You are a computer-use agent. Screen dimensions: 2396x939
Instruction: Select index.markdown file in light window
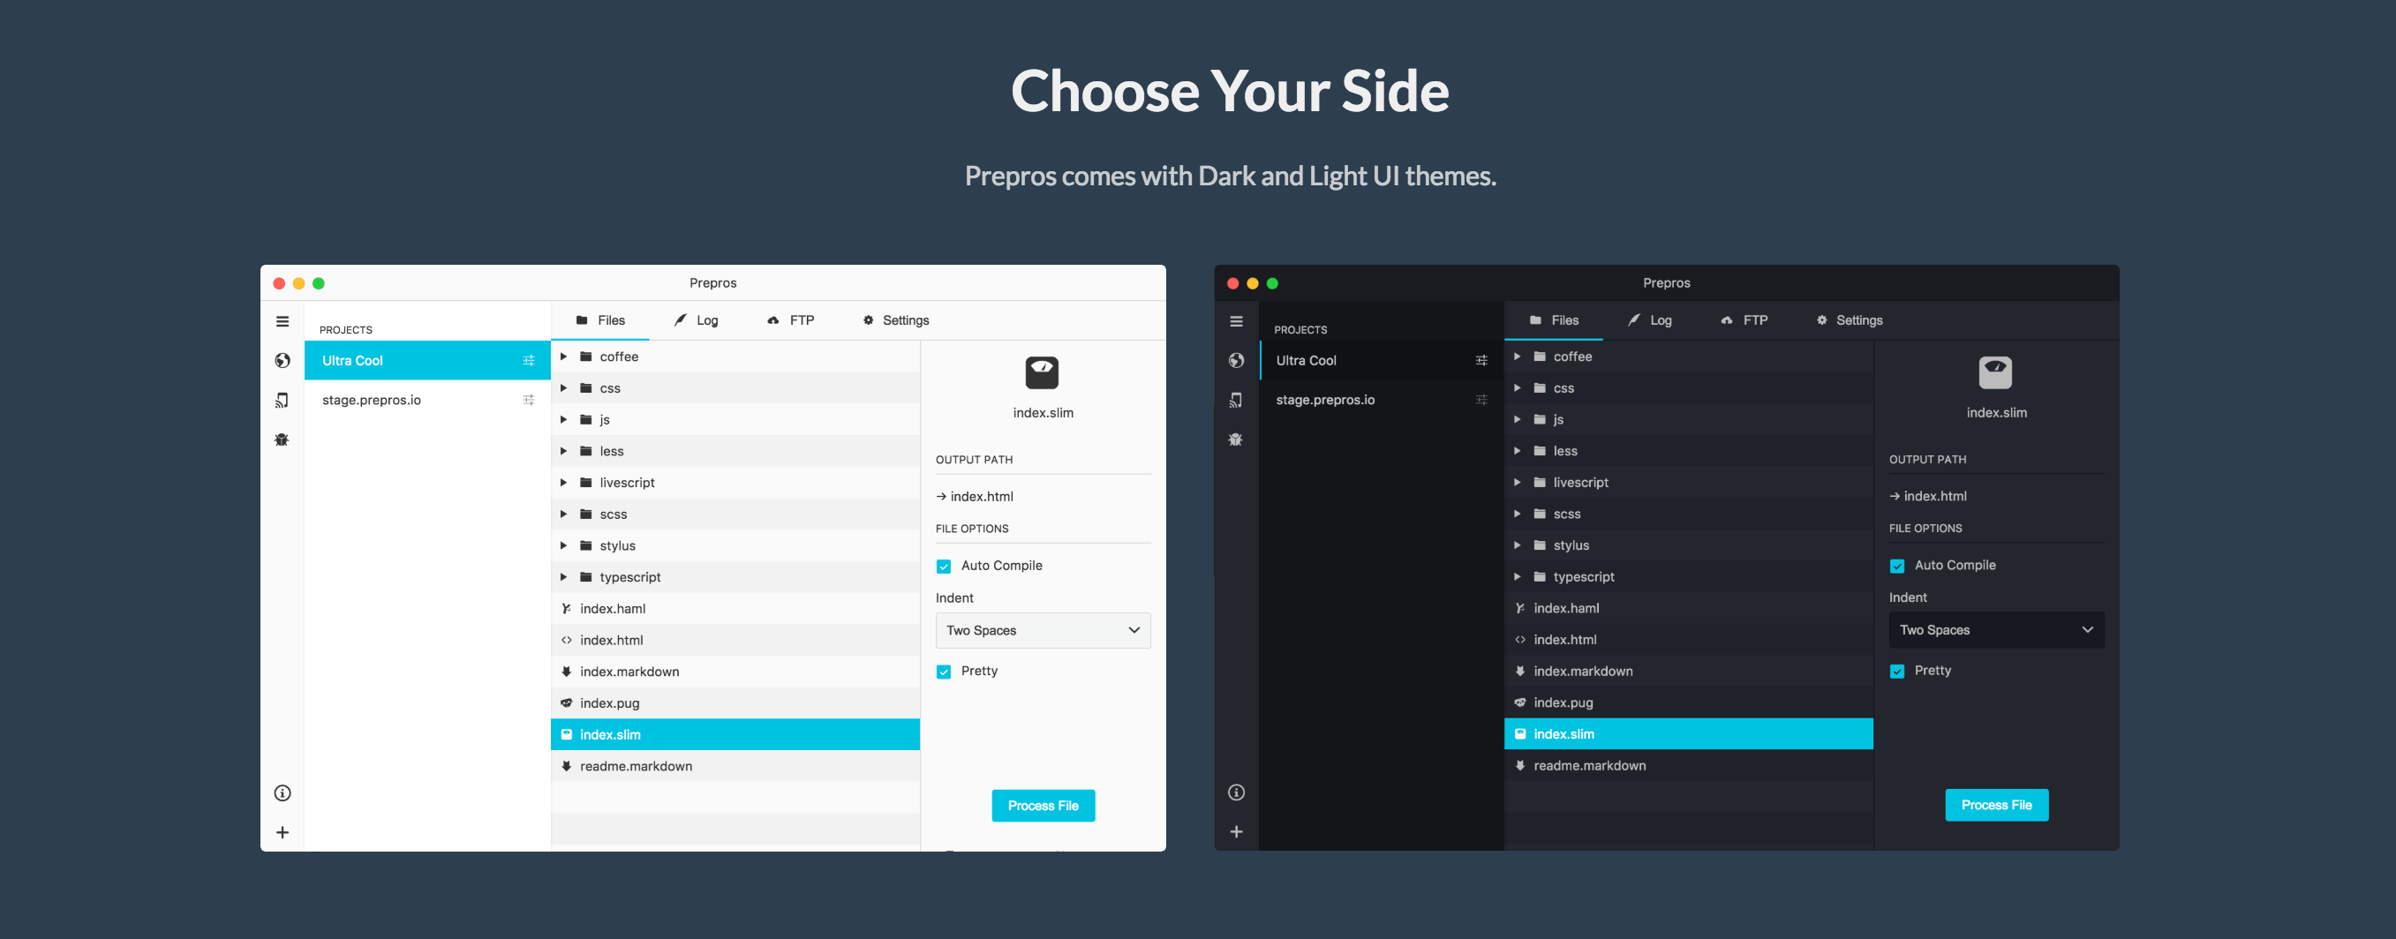[735, 672]
